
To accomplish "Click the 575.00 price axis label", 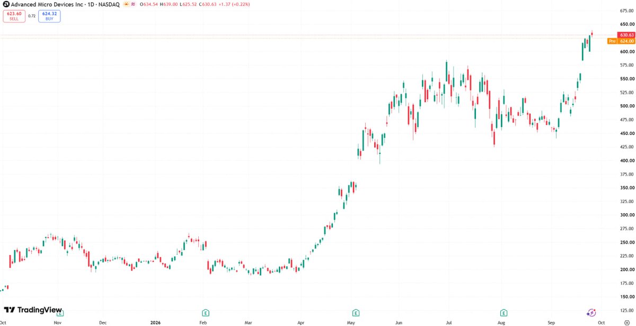I will click(x=627, y=65).
